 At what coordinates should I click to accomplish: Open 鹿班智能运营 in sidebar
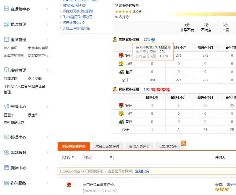pyautogui.click(x=14, y=123)
